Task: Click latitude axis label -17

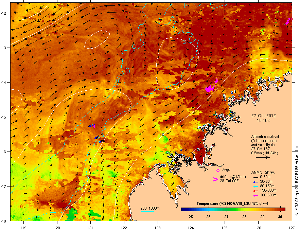Action: tap(3, 186)
